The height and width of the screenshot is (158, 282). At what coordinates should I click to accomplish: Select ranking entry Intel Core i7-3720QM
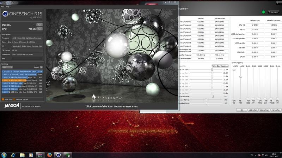point(22,86)
